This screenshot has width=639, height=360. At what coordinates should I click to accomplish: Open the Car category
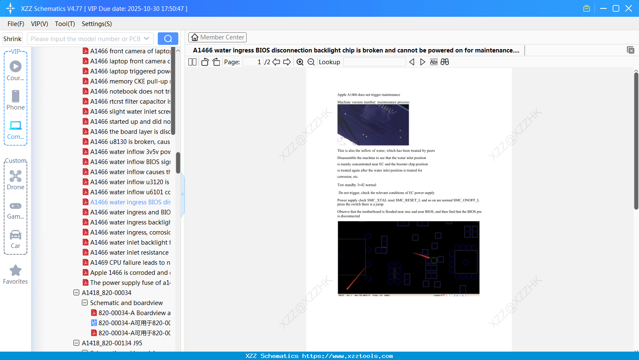(x=16, y=239)
